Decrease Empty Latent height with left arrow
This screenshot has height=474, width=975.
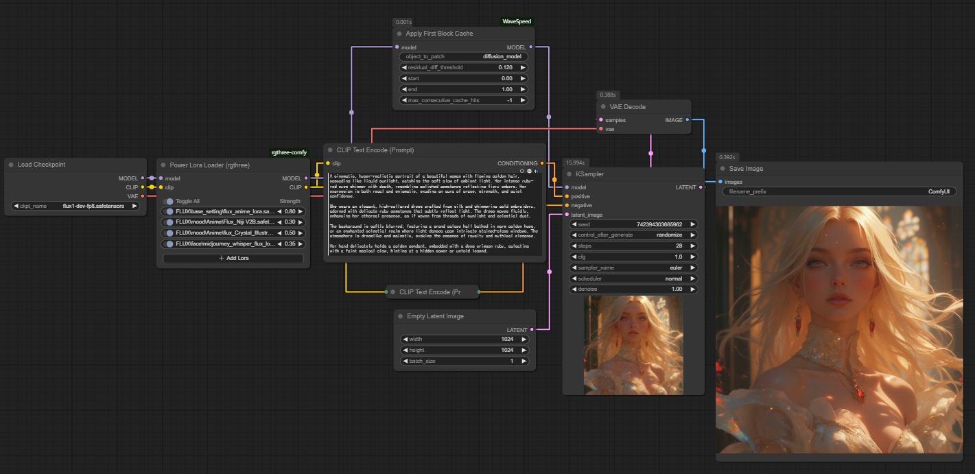[x=405, y=350]
